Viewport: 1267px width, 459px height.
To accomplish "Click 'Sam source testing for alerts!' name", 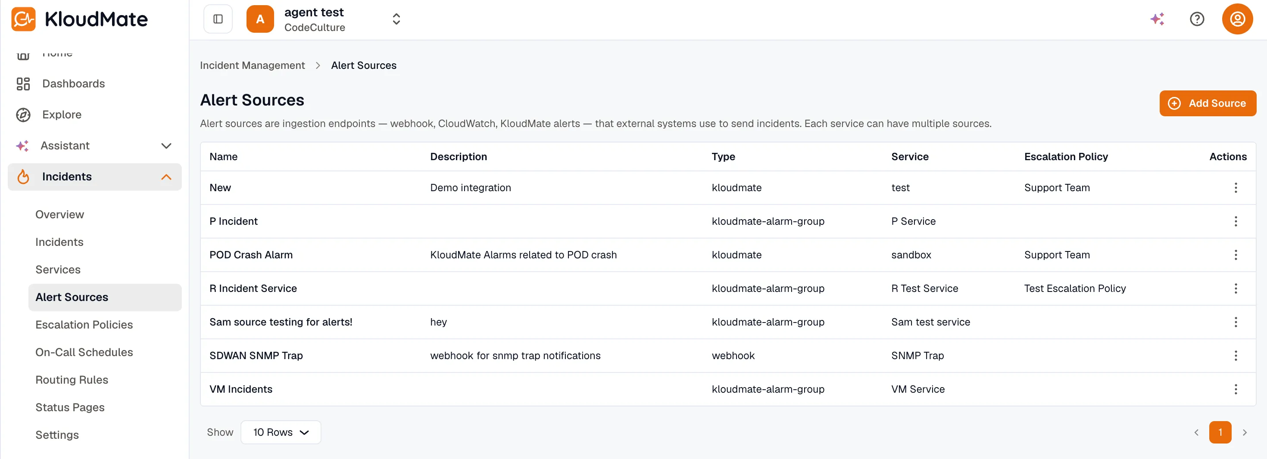I will [281, 322].
